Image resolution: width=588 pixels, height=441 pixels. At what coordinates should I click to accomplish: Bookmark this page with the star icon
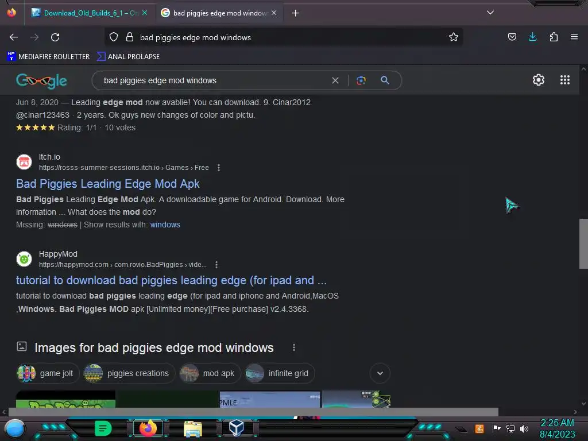[x=454, y=37]
